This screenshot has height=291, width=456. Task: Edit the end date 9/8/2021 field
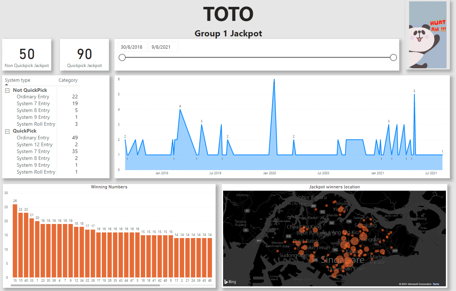163,47
